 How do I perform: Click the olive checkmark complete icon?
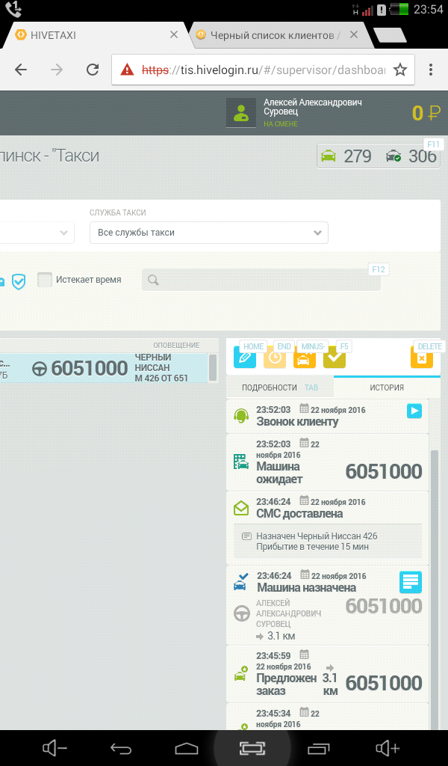[334, 358]
